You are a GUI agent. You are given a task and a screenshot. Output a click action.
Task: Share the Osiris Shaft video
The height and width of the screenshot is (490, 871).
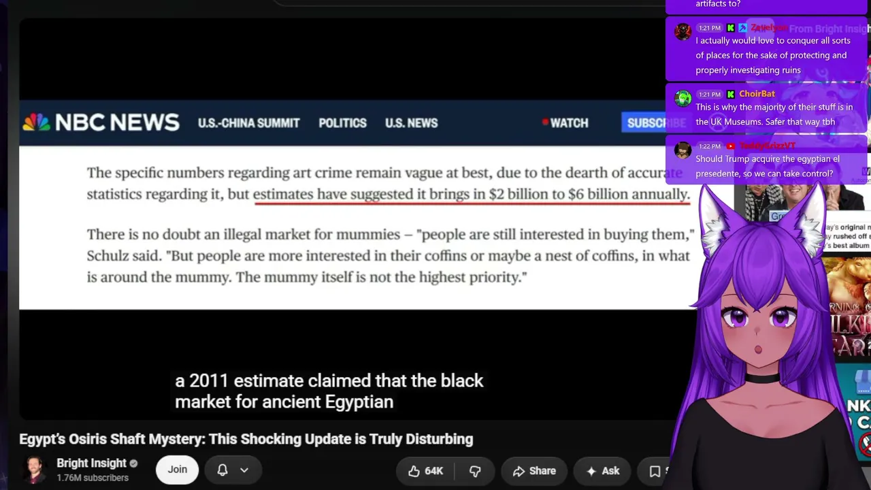533,471
